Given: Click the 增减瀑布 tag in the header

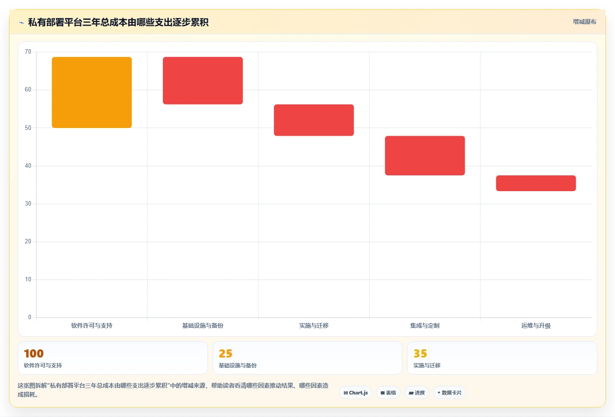Looking at the screenshot, I should pyautogui.click(x=584, y=22).
